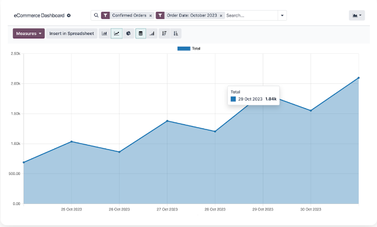377x227 pixels.
Task: Click the search magnifier icon
Action: click(96, 15)
